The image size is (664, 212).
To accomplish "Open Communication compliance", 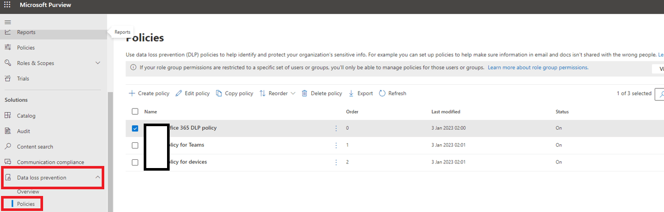I will click(50, 162).
